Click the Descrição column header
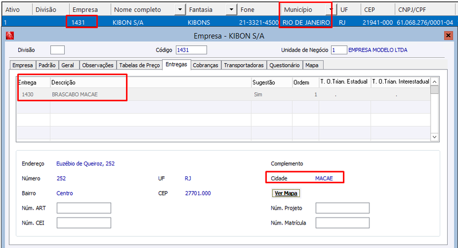 tap(151, 82)
